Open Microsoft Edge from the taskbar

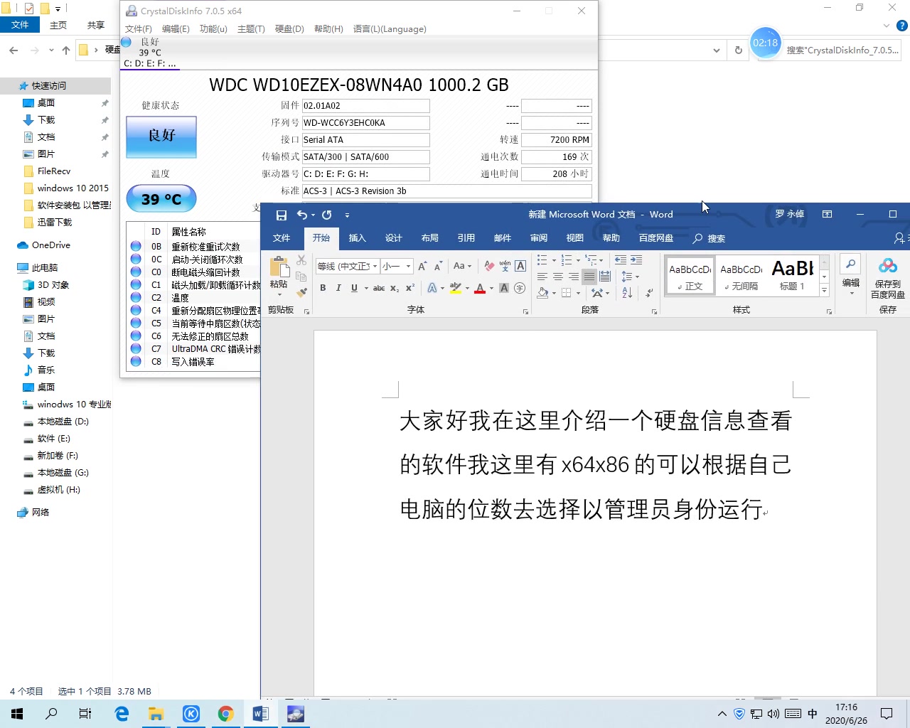122,714
